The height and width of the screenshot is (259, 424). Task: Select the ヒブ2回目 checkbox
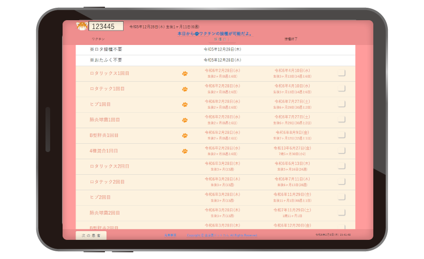pos(341,197)
